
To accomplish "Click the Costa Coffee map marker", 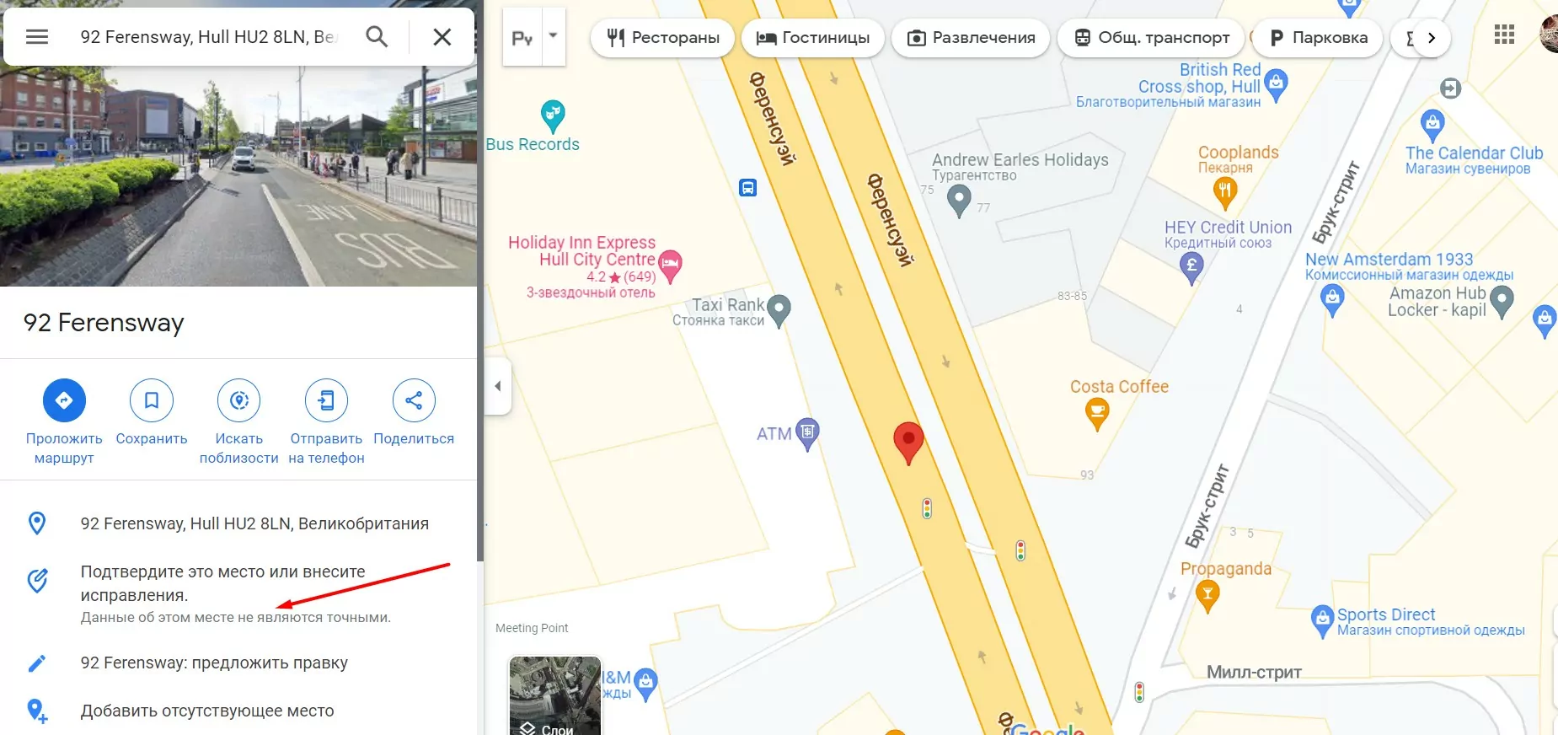I will 1096,414.
